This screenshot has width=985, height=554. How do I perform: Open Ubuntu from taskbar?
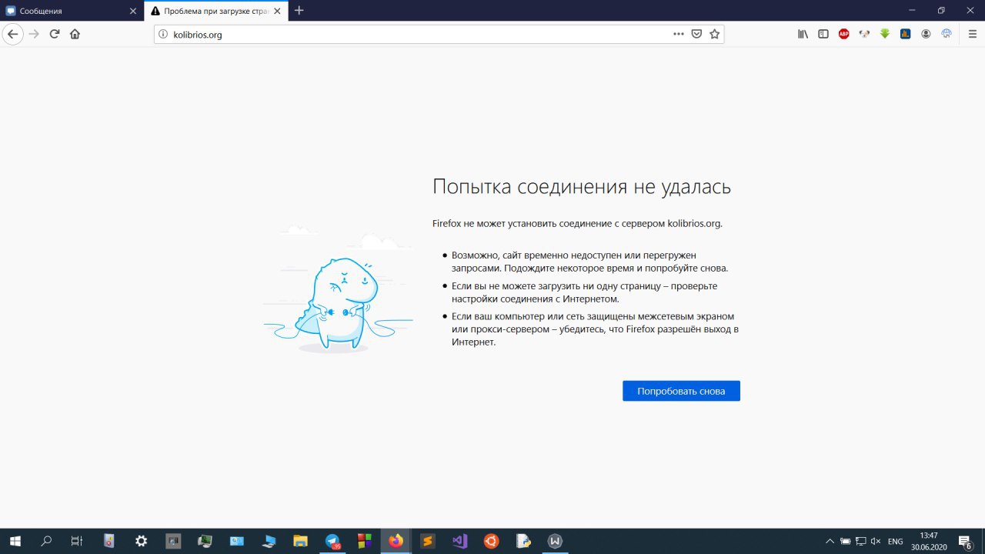pyautogui.click(x=491, y=541)
